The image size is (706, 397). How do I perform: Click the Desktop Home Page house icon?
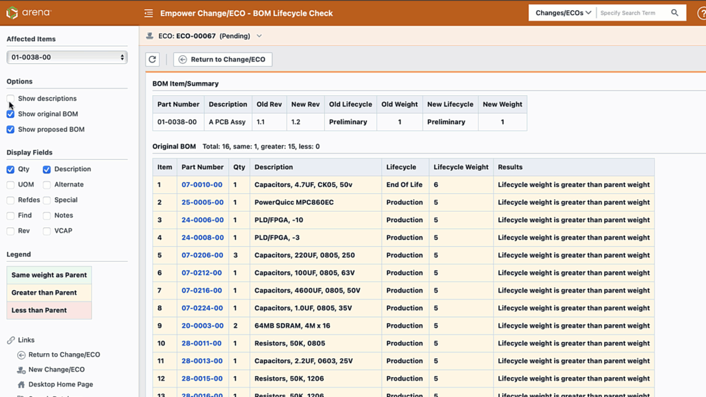click(x=21, y=384)
